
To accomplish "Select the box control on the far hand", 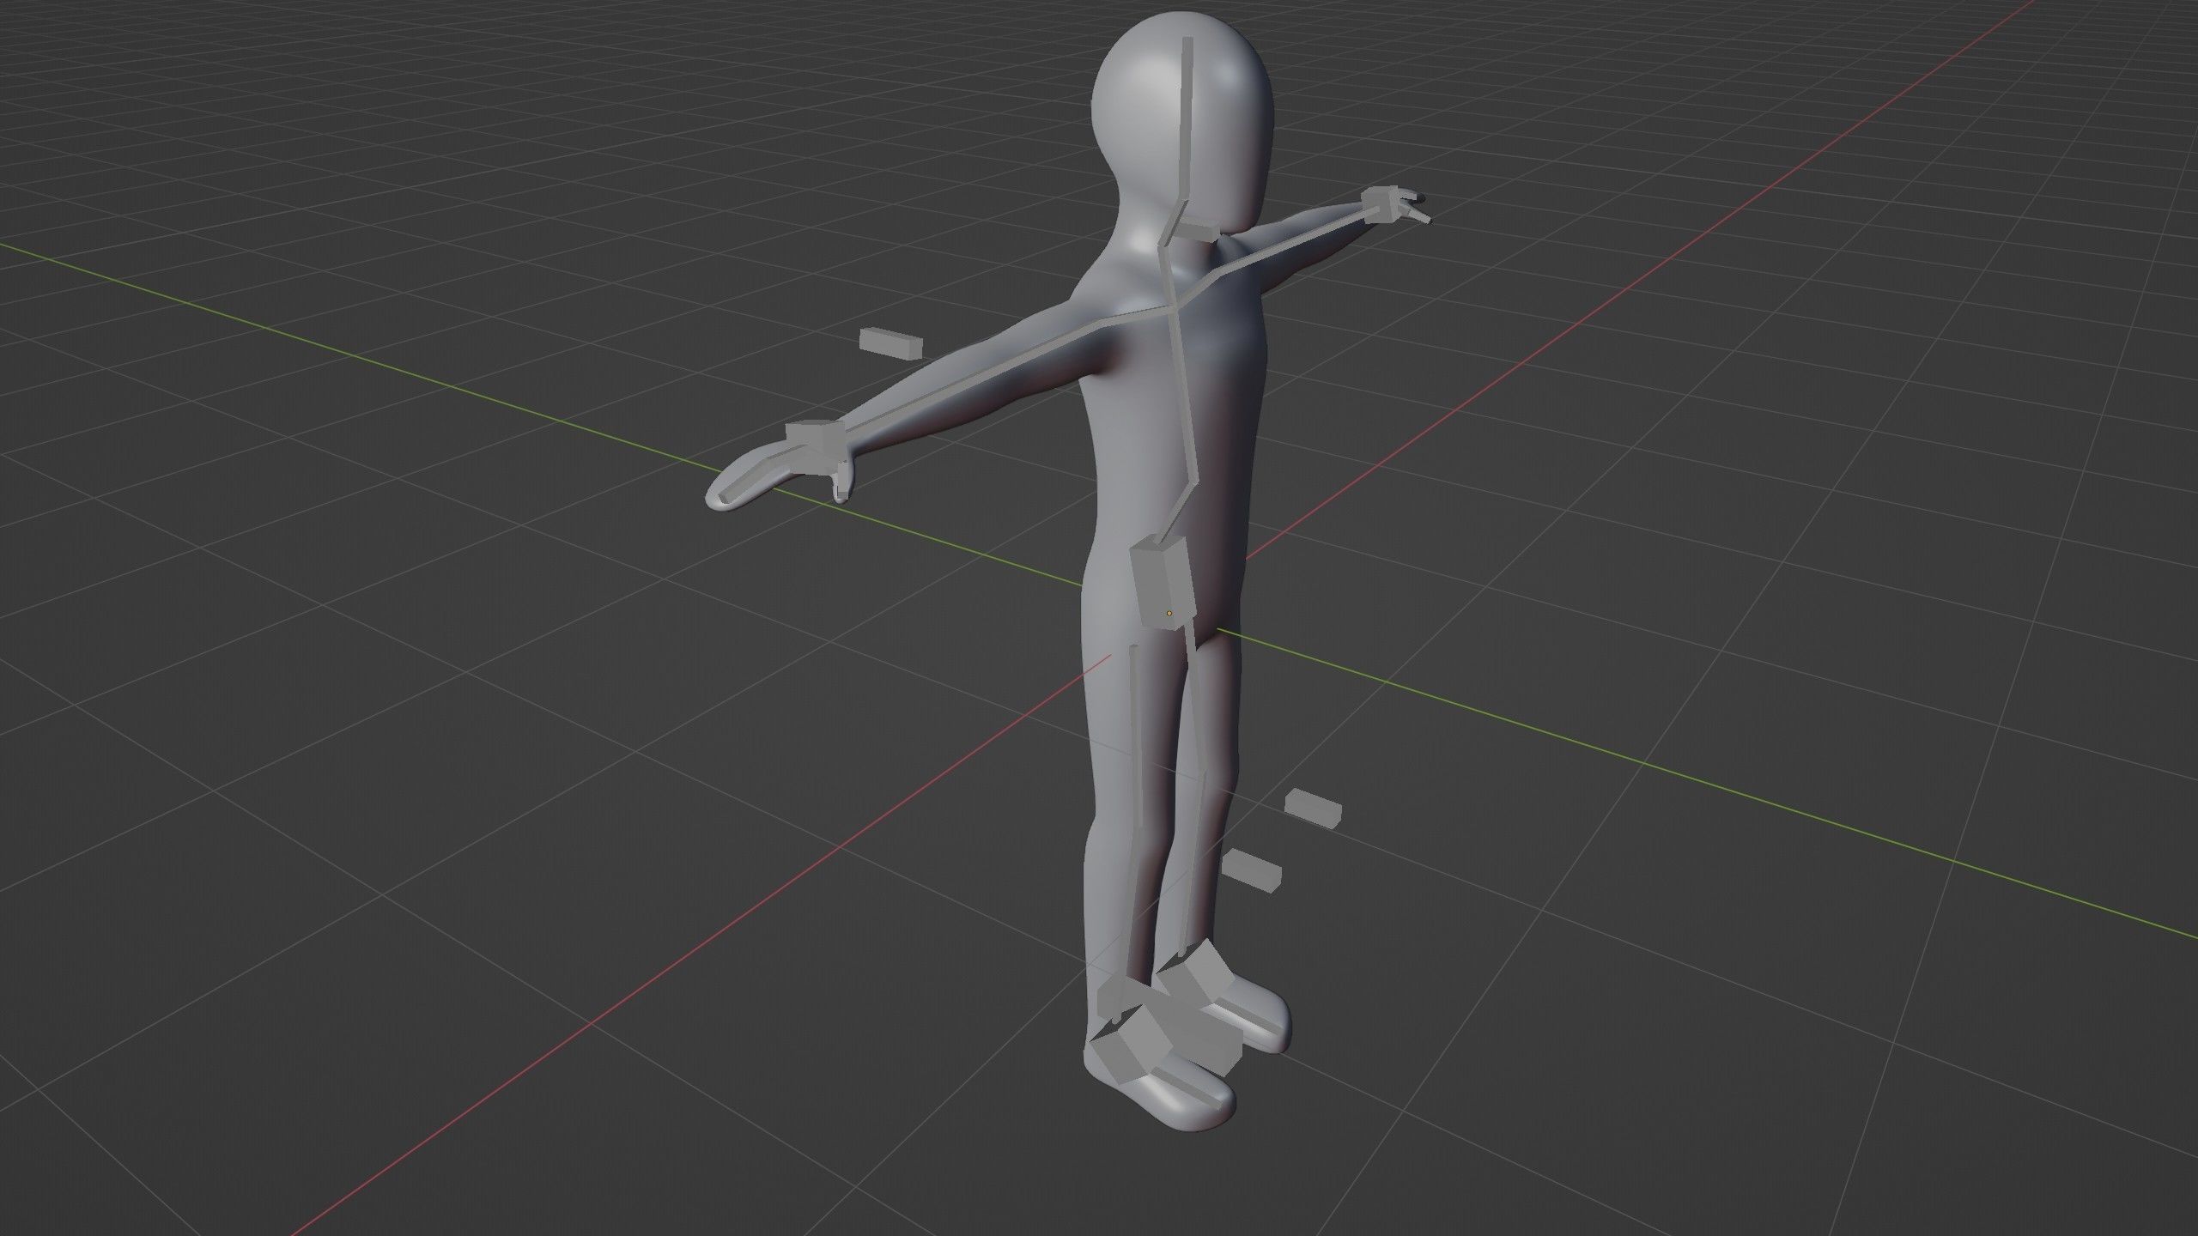I will (x=1381, y=206).
